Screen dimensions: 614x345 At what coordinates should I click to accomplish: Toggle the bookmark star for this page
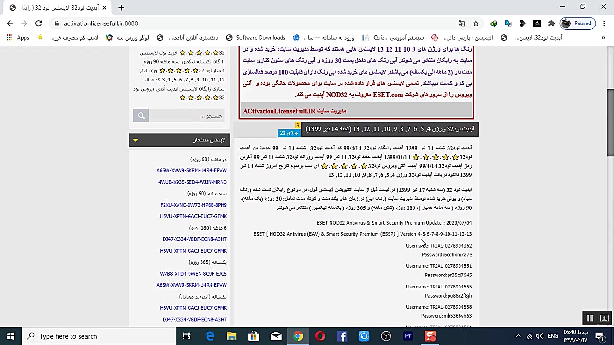tap(475, 23)
